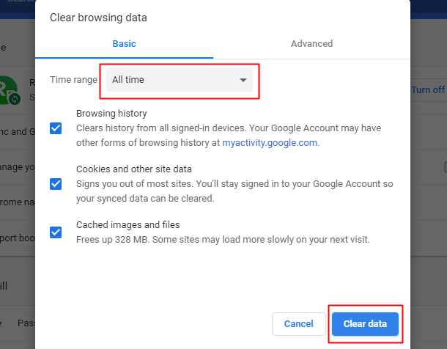The image size is (447, 349).
Task: Cancel the Clear browsing data dialog
Action: (298, 324)
